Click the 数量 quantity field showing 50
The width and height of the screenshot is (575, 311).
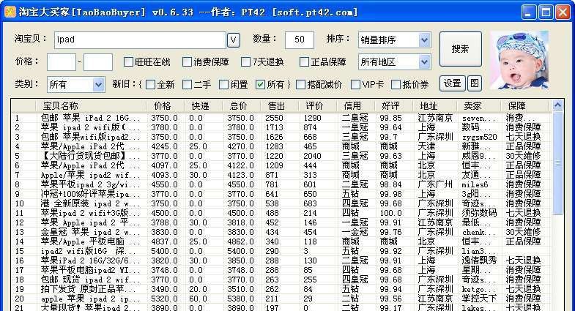[x=300, y=40]
